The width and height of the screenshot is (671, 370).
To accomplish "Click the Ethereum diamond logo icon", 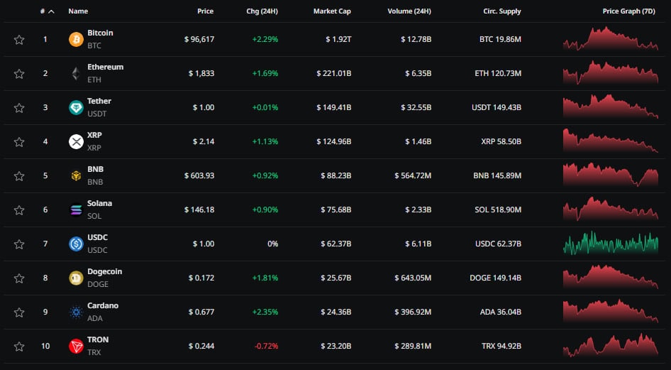I will click(76, 73).
